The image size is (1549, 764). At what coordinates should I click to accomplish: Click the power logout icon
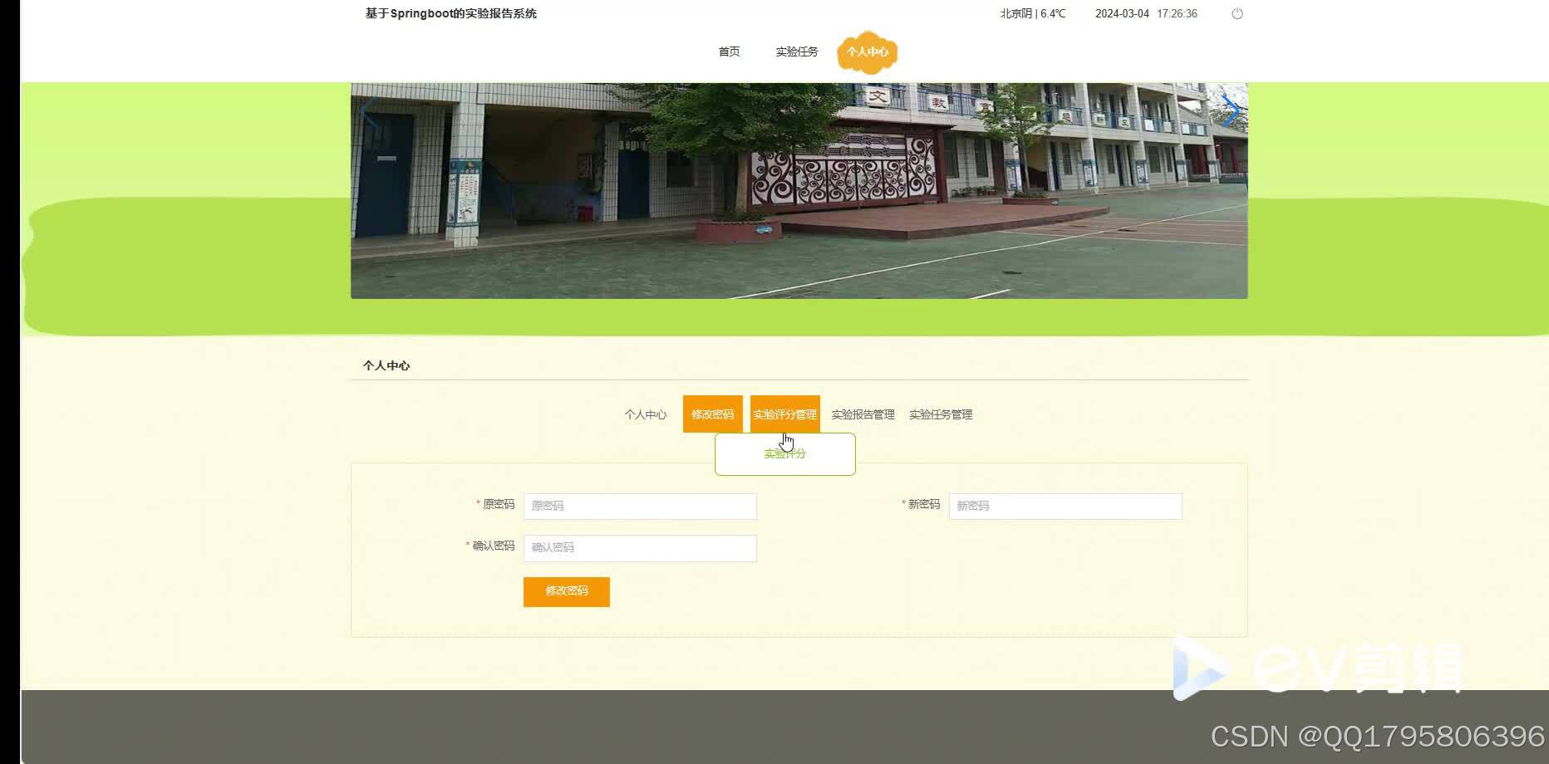tap(1237, 13)
